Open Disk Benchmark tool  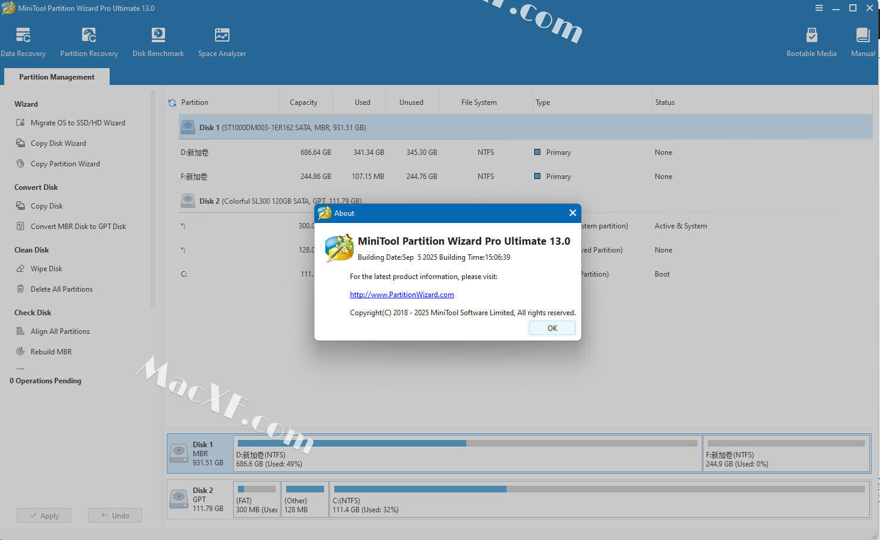pyautogui.click(x=158, y=42)
